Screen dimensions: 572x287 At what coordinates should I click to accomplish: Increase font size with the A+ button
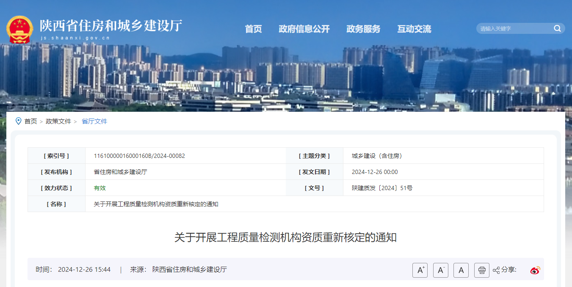tap(420, 270)
